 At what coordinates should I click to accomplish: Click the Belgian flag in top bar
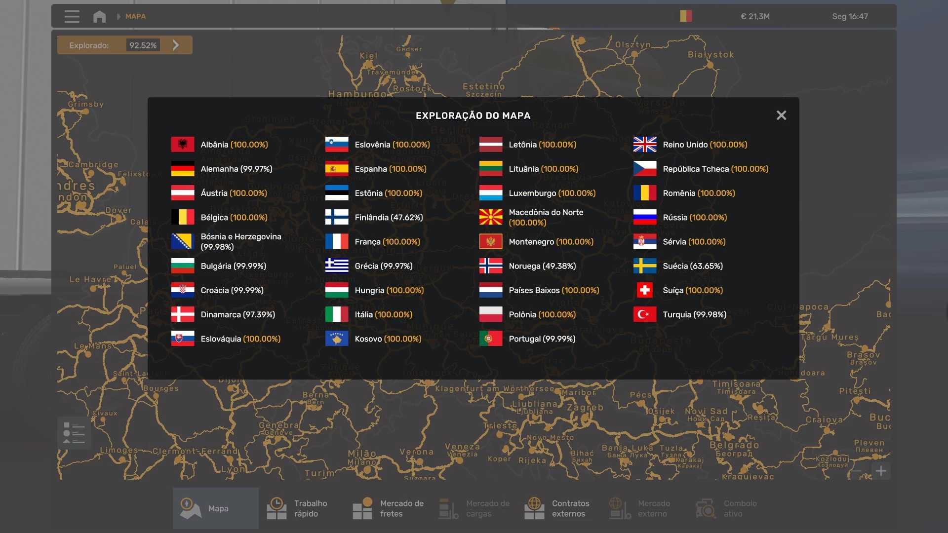(x=686, y=16)
